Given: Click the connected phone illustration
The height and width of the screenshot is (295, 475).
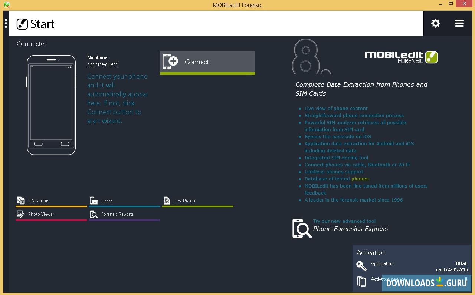Looking at the screenshot, I should tap(51, 106).
